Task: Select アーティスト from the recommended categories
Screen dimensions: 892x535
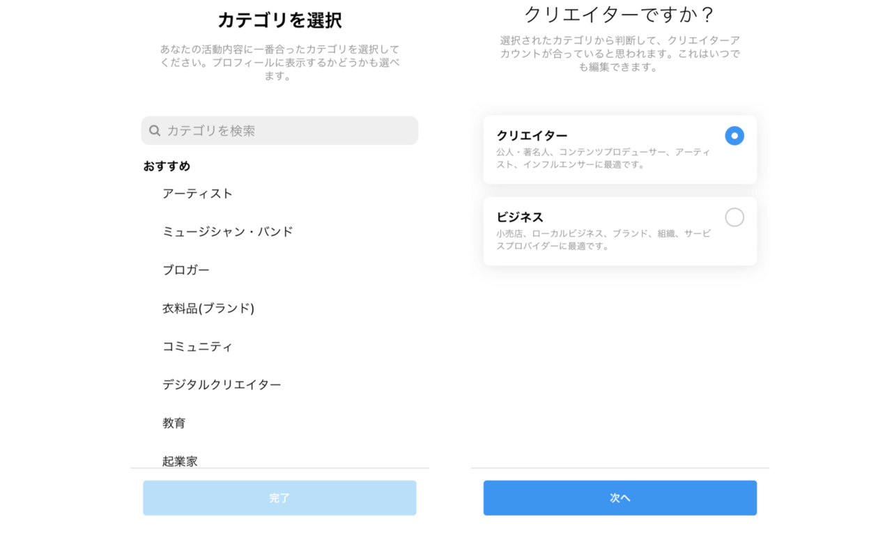Action: click(197, 194)
